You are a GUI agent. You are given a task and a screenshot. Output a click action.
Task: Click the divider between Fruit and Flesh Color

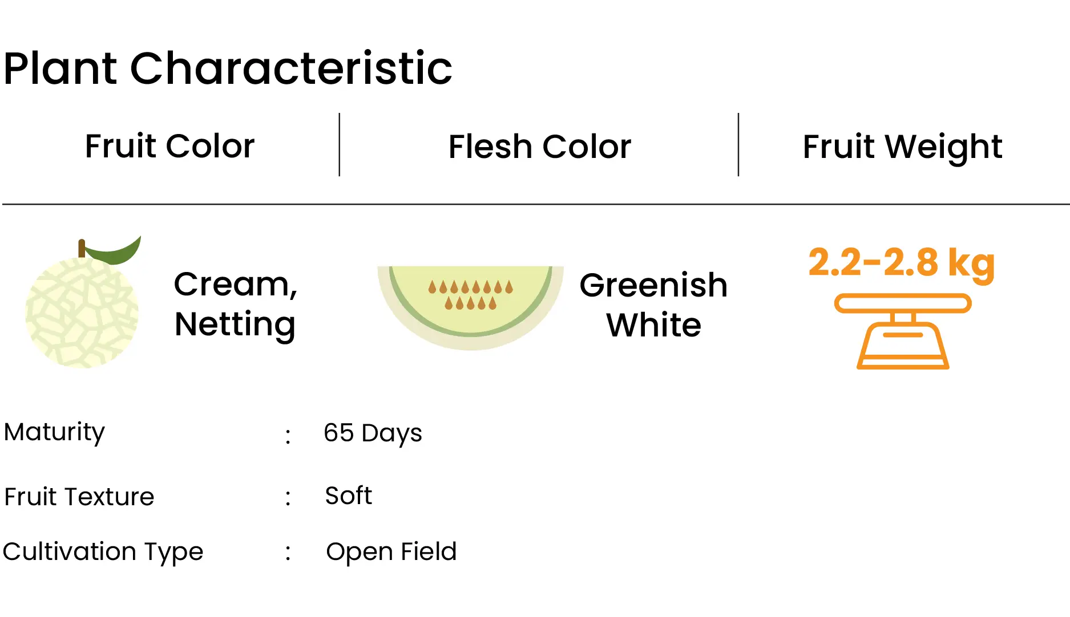pos(340,145)
